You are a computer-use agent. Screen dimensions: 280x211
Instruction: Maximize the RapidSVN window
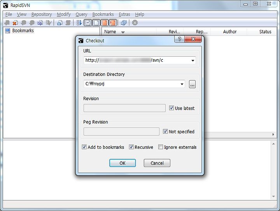(255, 4)
